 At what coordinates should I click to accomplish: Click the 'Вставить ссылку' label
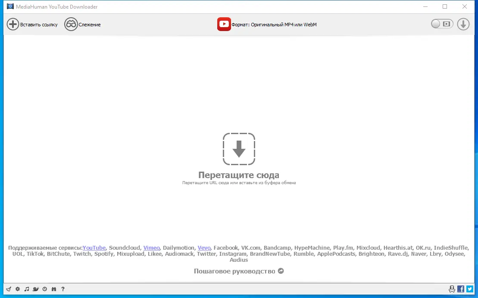39,25
